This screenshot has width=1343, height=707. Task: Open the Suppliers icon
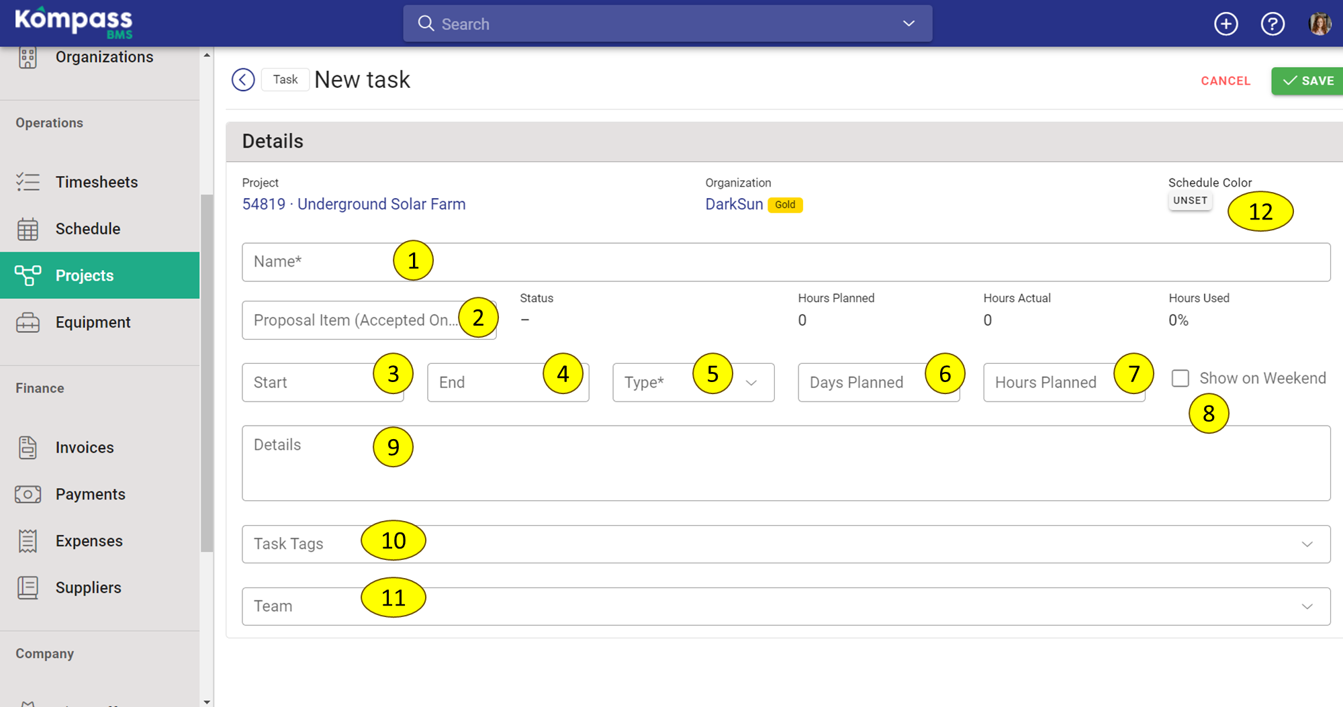pyautogui.click(x=28, y=587)
